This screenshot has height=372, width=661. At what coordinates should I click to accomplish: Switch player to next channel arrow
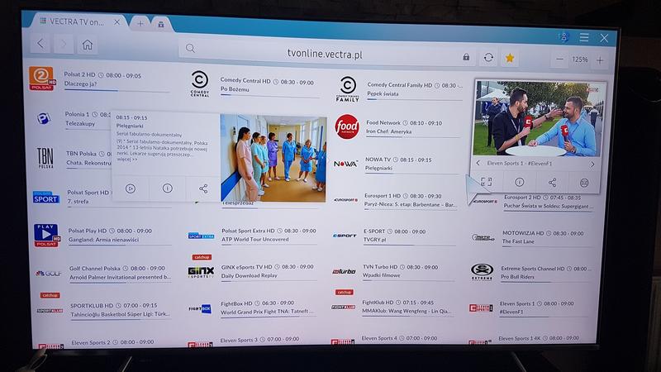(x=592, y=164)
